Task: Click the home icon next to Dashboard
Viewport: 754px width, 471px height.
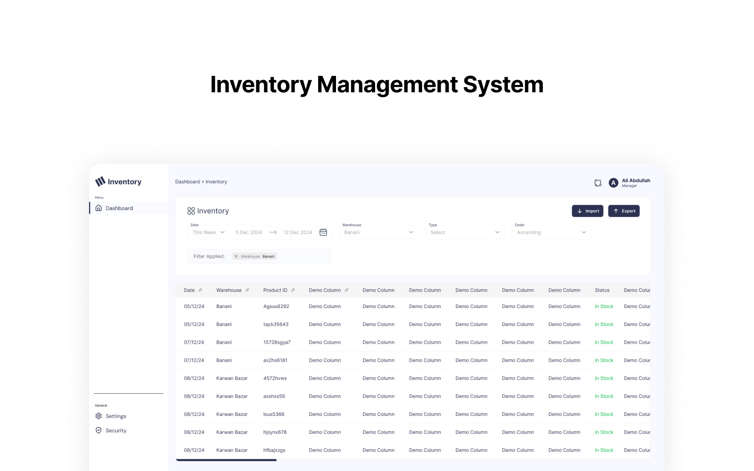Action: click(x=99, y=208)
